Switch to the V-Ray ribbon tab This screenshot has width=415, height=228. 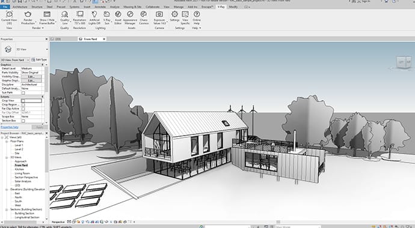221,7
